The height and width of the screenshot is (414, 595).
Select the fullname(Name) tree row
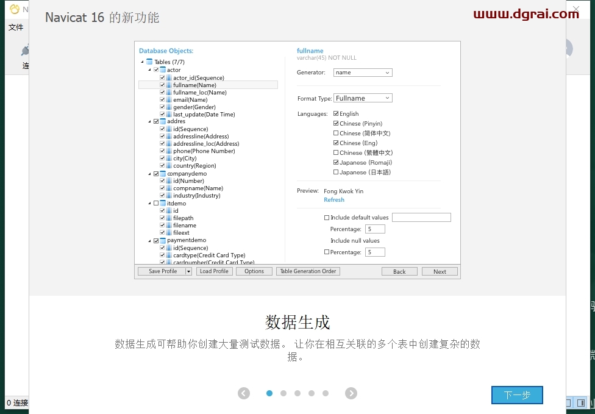pos(208,85)
